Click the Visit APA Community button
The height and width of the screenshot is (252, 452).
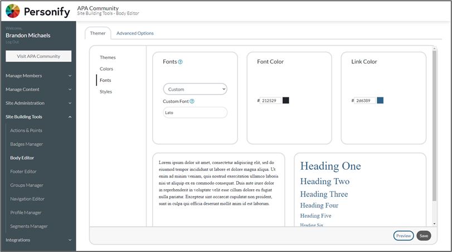point(38,56)
